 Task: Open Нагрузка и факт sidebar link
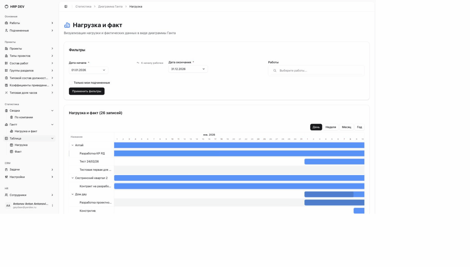click(x=26, y=131)
